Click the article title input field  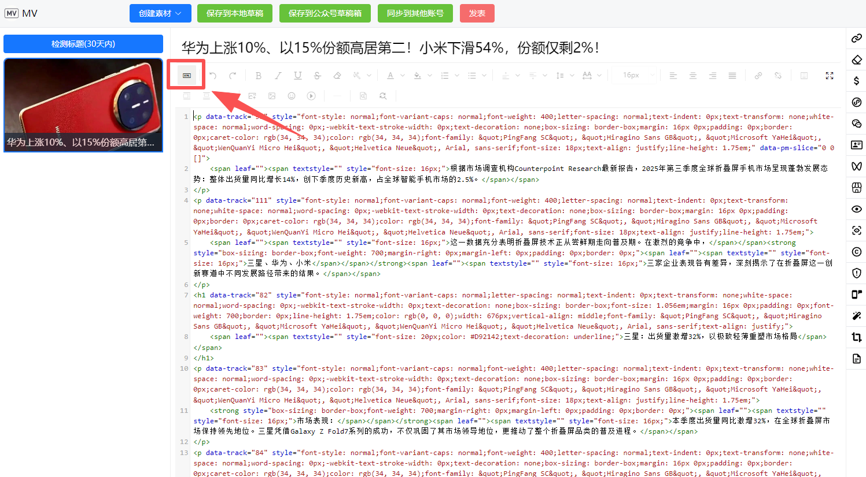(x=509, y=47)
